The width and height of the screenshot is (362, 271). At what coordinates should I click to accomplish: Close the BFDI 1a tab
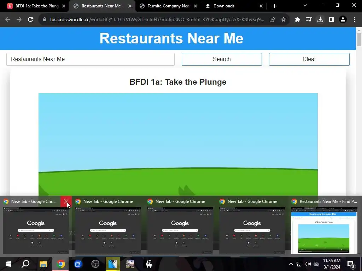(x=64, y=6)
